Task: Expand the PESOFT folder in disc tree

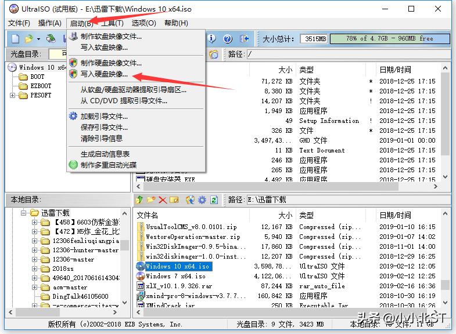Action: [12, 95]
